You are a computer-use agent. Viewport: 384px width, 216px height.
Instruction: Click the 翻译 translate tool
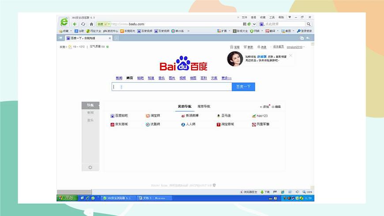tap(271, 31)
